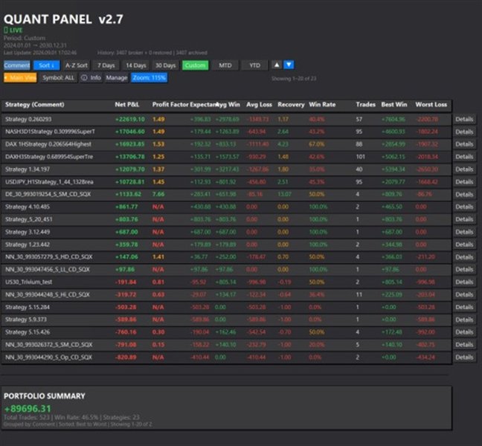
Task: Select US30_Trivium_test strategy name
Action: [28, 282]
